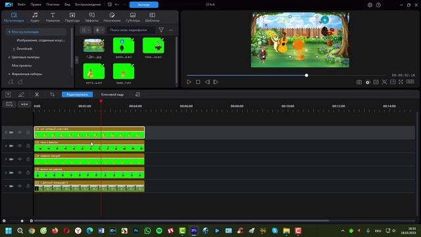The height and width of the screenshot is (237, 421).
Task: Click the undo arrow in top bar
Action: tap(117, 5)
